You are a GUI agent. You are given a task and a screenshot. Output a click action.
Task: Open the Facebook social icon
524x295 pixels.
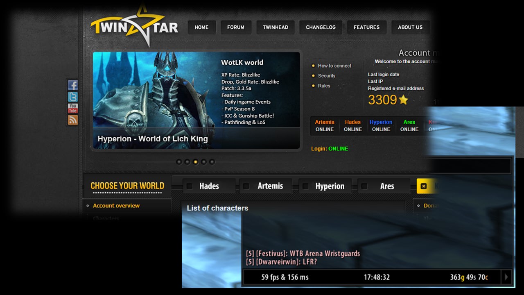coord(72,85)
